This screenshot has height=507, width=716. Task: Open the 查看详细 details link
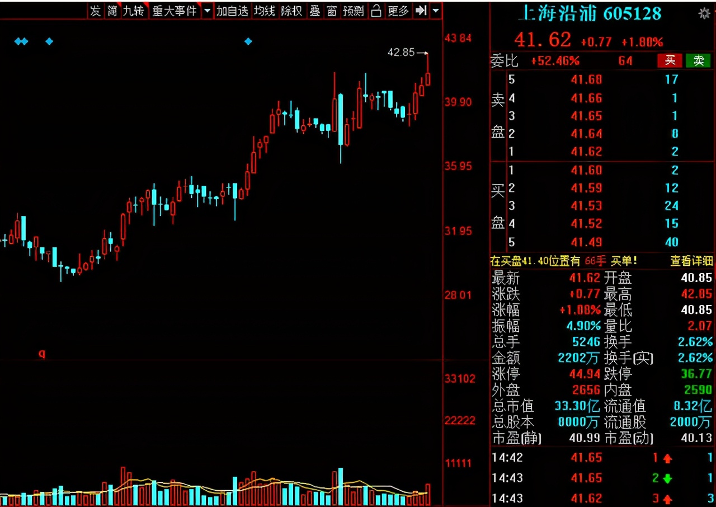coord(690,261)
